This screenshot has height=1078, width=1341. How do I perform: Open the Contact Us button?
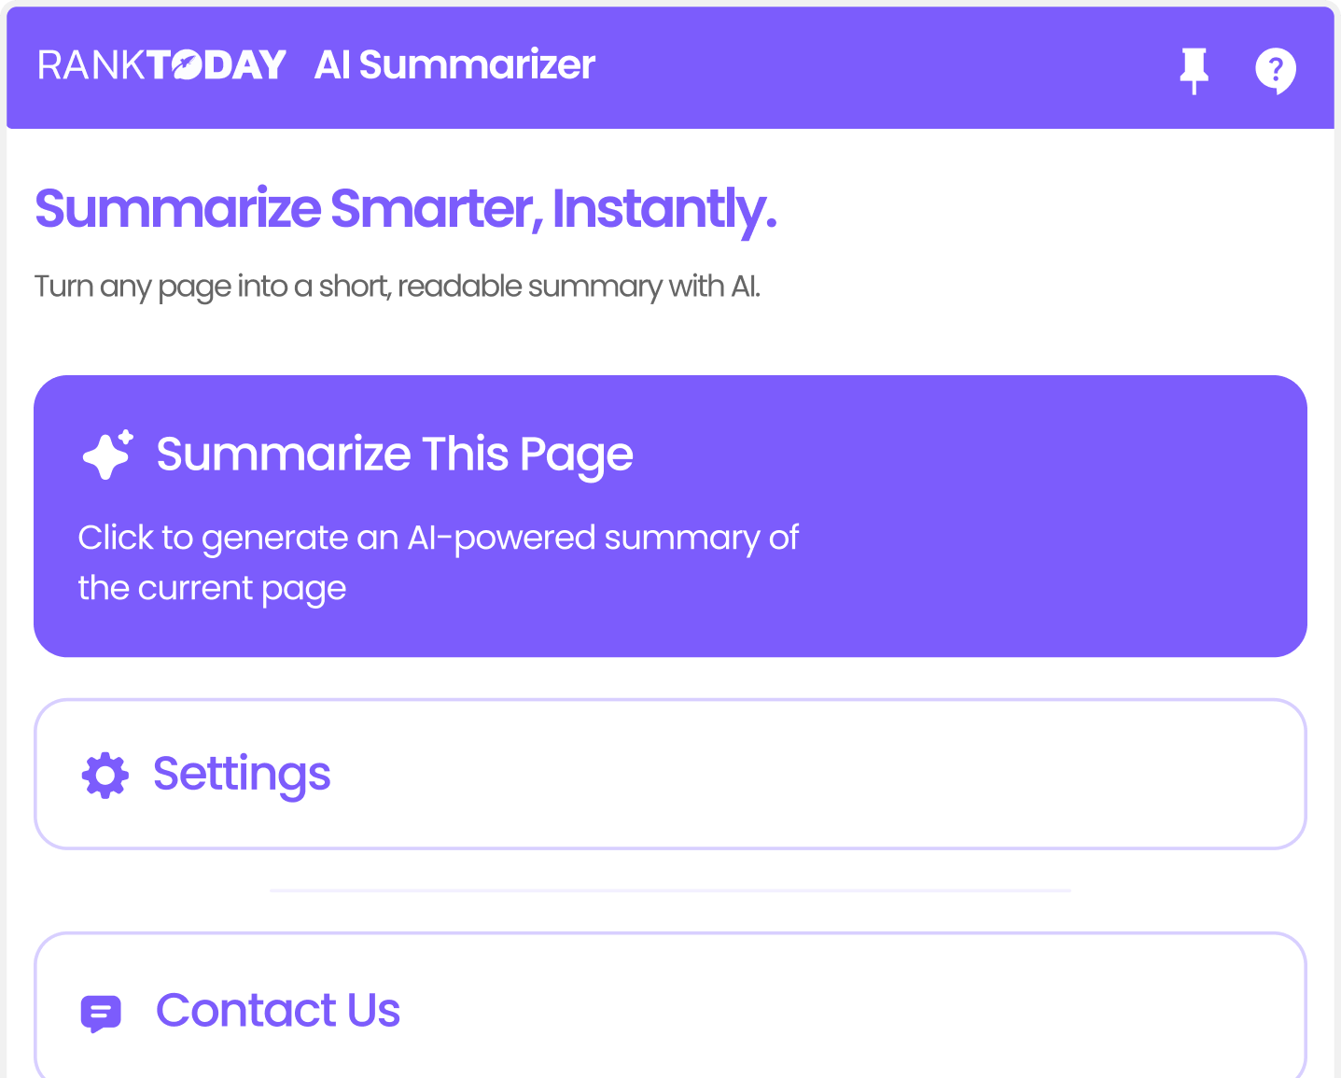(669, 1008)
